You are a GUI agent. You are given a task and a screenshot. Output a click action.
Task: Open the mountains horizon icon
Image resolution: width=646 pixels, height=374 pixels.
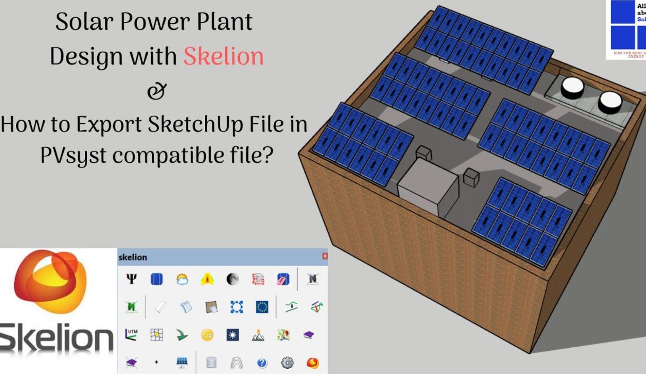tap(258, 334)
